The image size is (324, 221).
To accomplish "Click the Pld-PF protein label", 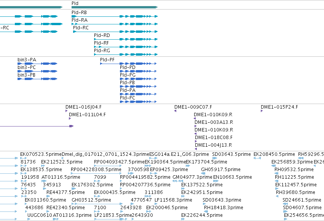I will coord(107,60).
